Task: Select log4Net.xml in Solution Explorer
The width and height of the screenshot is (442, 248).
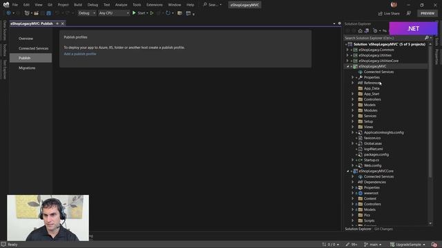Action: pyautogui.click(x=373, y=149)
